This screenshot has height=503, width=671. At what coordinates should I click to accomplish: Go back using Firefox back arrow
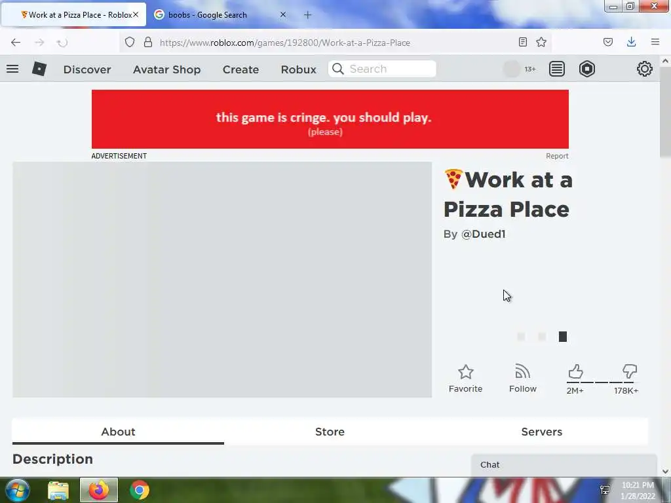pos(16,43)
